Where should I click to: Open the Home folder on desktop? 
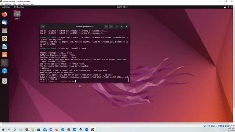click(x=17, y=15)
